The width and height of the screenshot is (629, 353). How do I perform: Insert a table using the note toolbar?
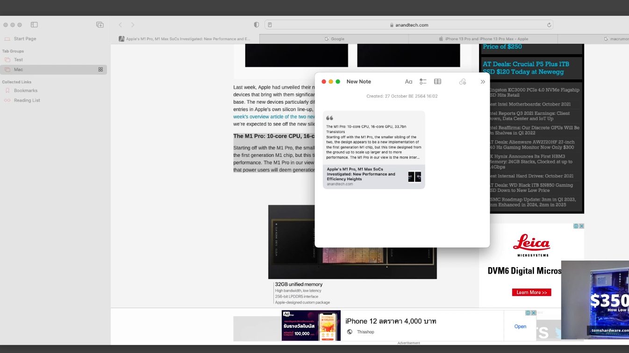click(437, 82)
